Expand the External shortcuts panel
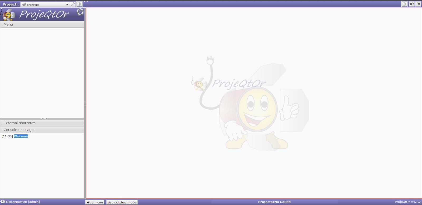The width and height of the screenshot is (422, 205). click(x=42, y=123)
